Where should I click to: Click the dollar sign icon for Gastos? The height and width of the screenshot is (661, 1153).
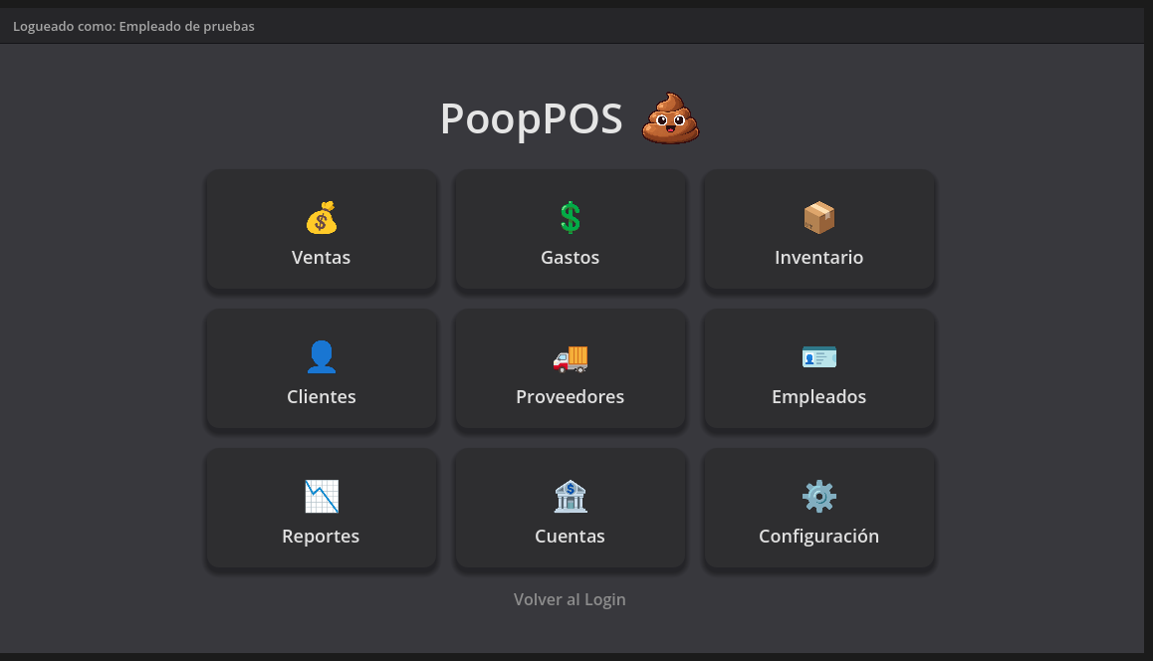point(570,217)
